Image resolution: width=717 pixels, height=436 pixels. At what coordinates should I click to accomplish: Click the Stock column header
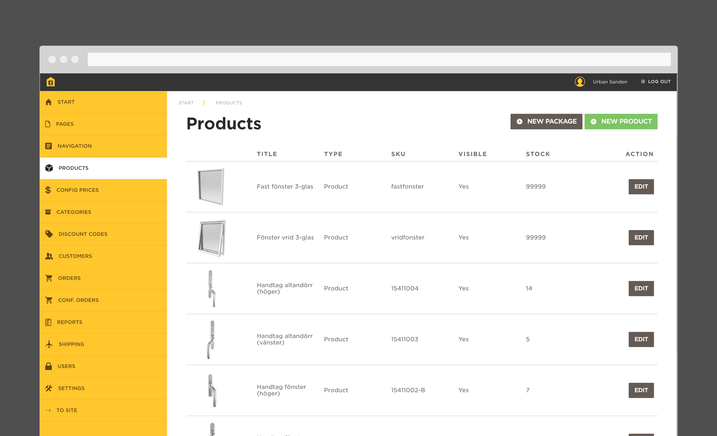[x=538, y=154]
